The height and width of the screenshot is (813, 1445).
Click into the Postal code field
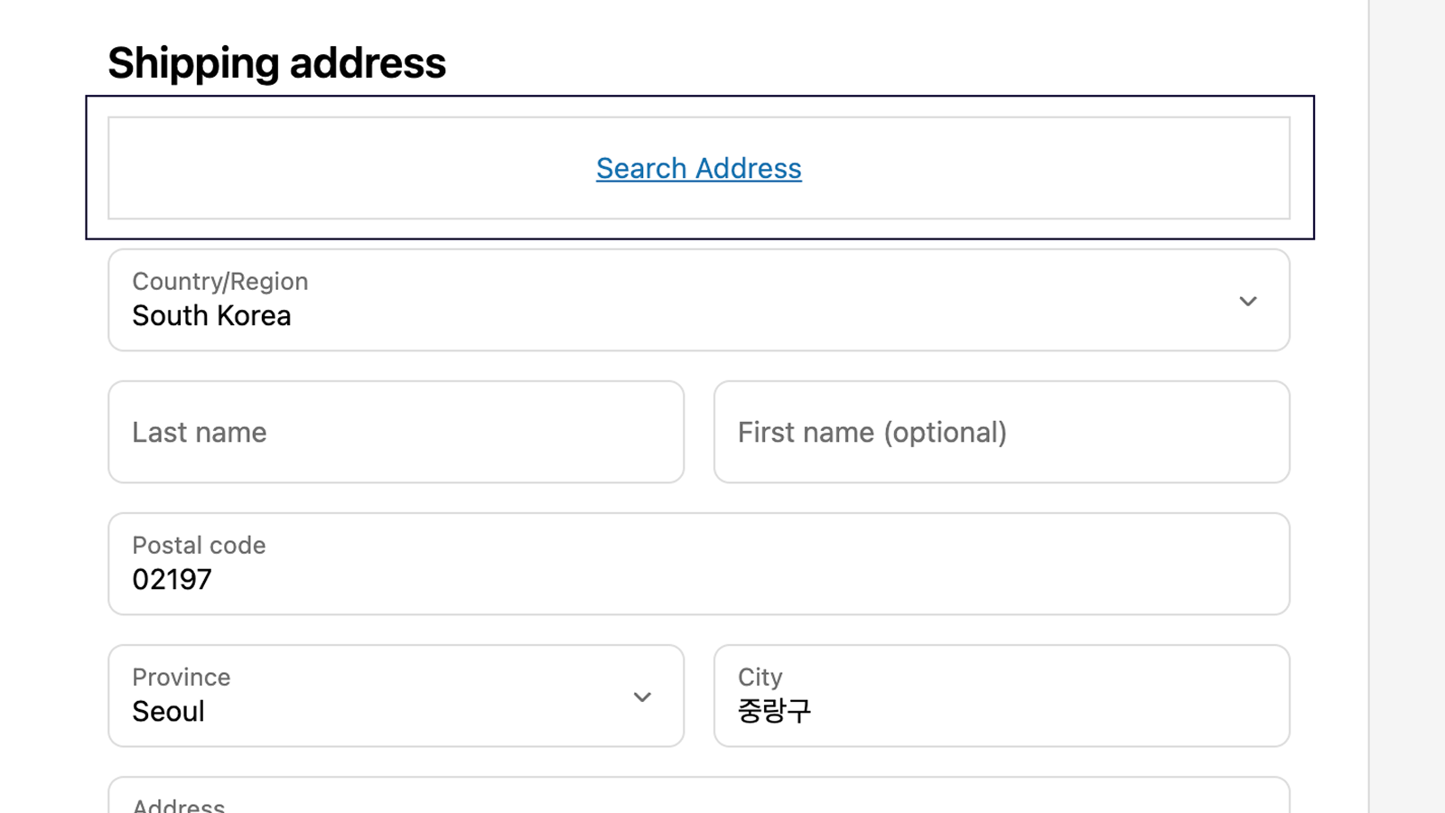[697, 564]
